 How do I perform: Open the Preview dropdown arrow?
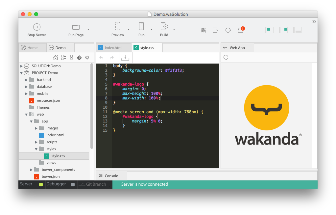point(129,29)
